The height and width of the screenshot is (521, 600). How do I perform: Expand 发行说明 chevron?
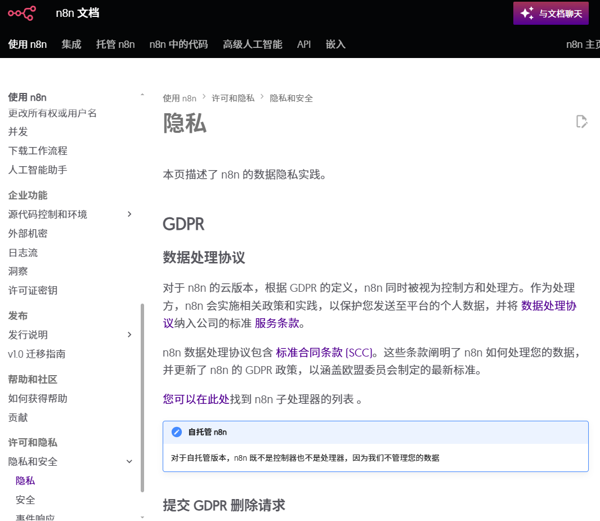[129, 335]
